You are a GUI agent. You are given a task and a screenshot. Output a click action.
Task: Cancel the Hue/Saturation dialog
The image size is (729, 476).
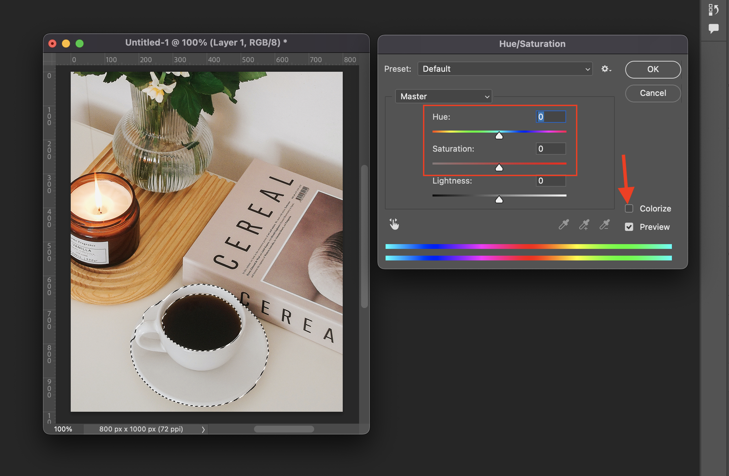point(653,93)
